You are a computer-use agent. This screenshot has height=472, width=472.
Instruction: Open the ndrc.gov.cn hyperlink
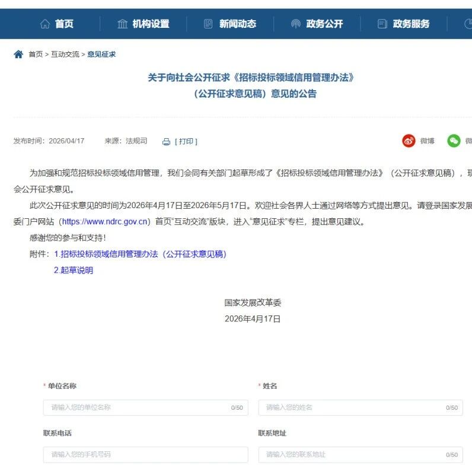104,222
